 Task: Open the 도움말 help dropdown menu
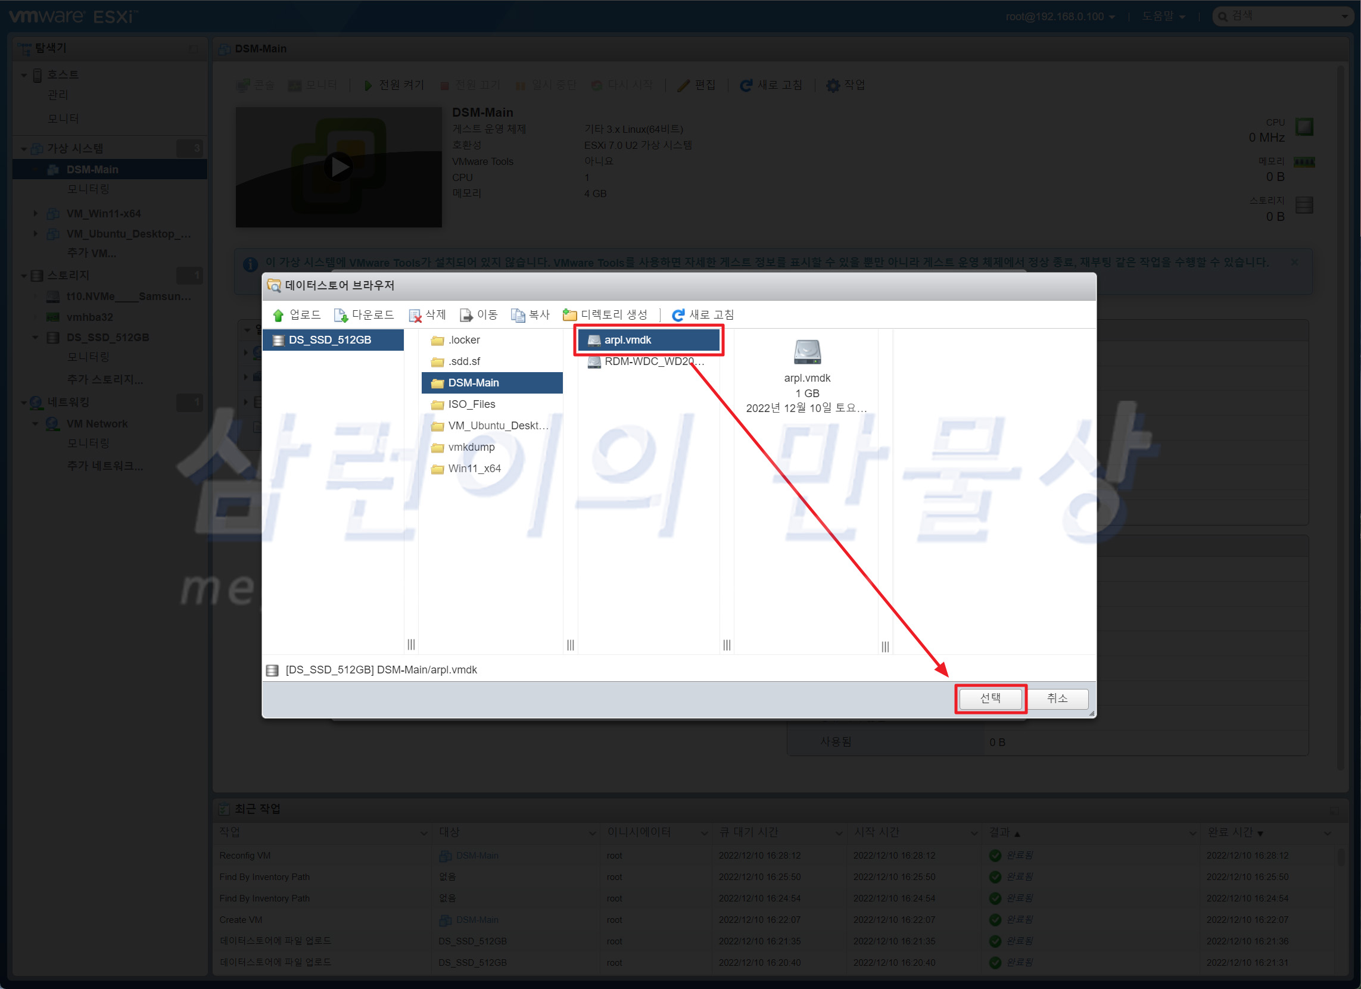(1163, 17)
